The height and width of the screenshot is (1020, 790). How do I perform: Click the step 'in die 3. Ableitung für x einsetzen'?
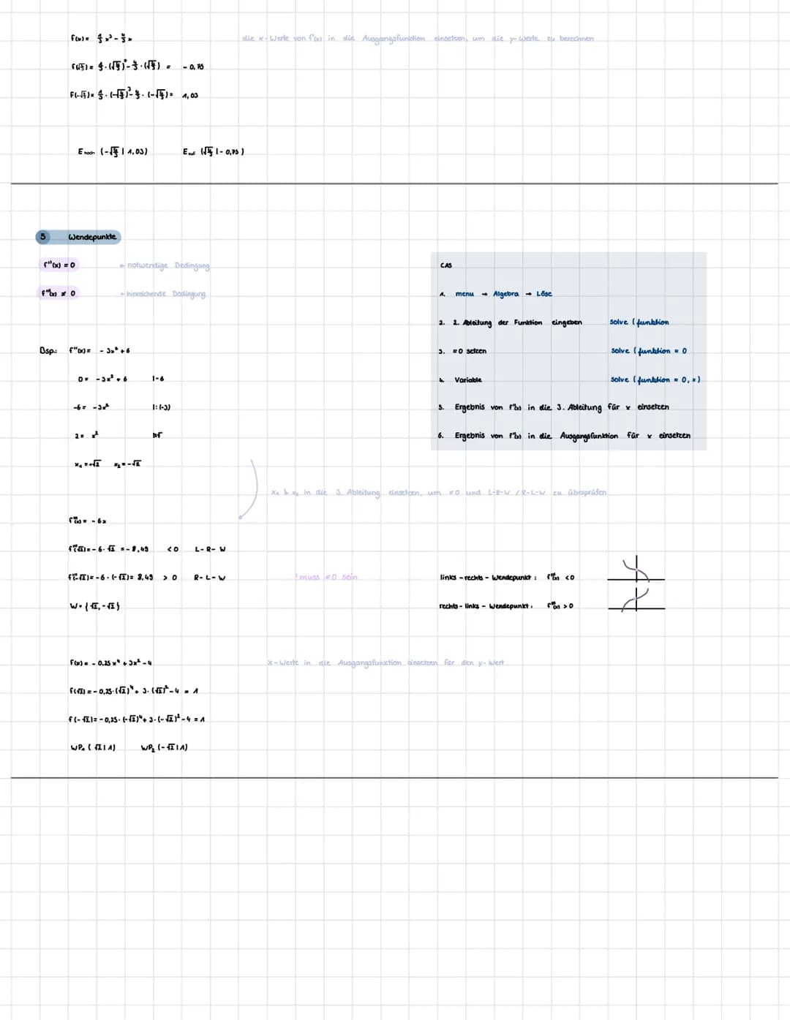point(598,407)
